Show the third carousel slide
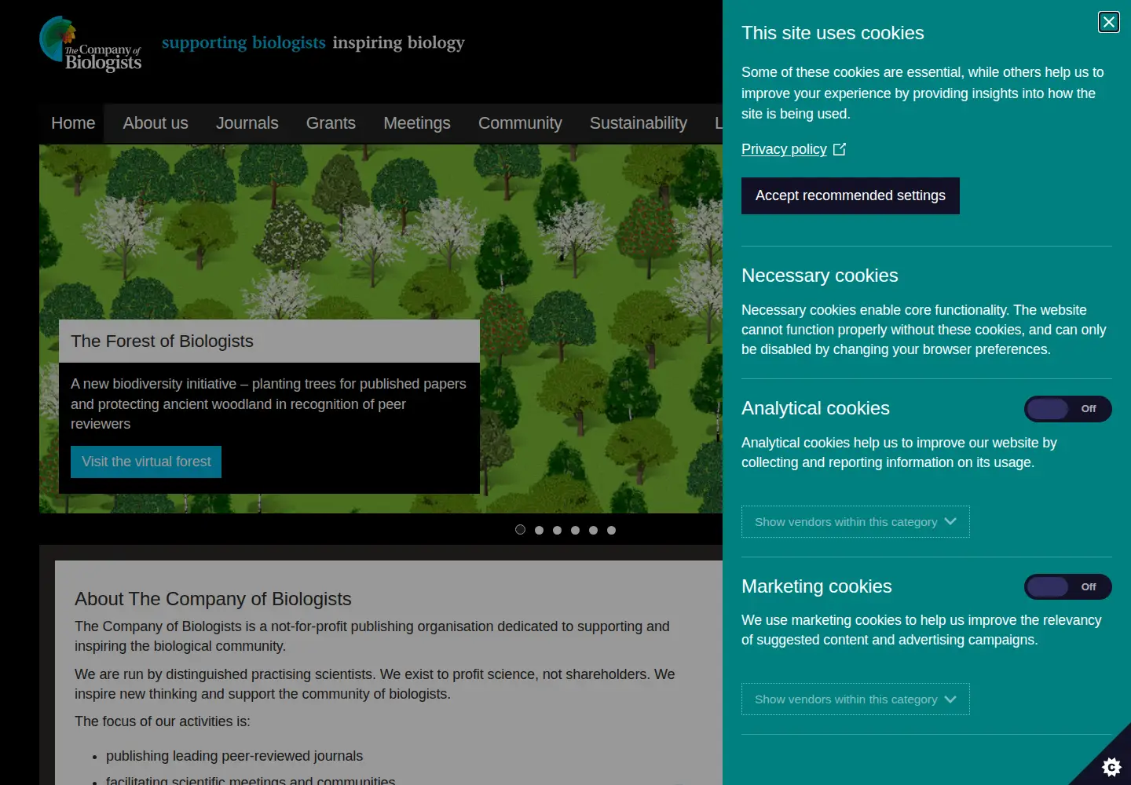This screenshot has width=1131, height=785. point(557,530)
